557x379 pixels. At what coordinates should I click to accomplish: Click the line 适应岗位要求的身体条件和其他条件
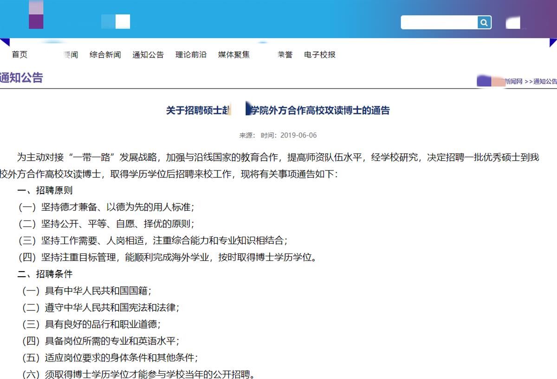(x=110, y=358)
